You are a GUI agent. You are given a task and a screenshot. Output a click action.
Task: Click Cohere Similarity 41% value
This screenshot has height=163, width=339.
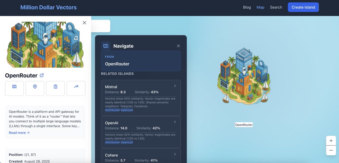[x=154, y=160]
